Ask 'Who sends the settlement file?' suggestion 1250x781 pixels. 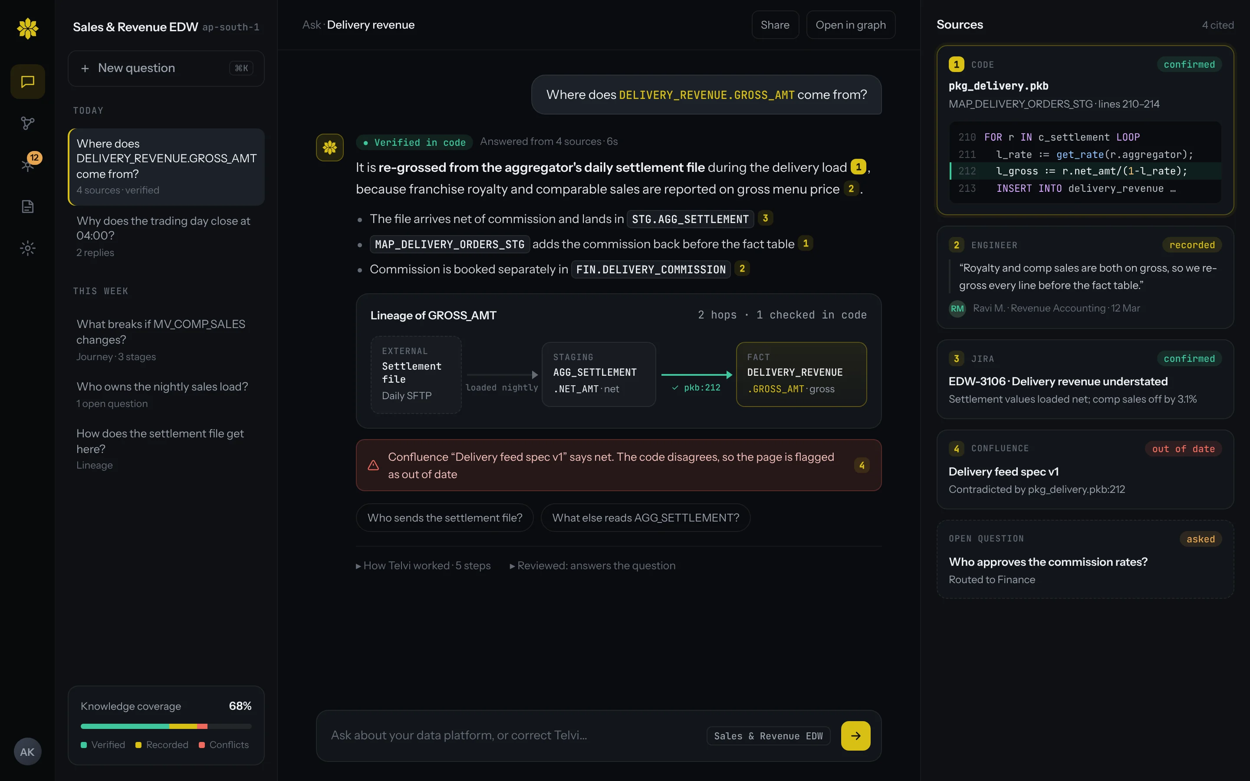pyautogui.click(x=444, y=518)
